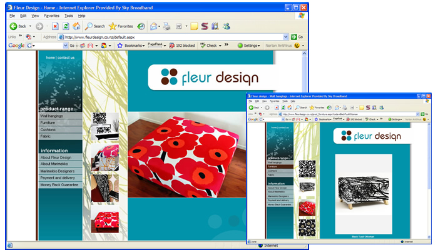Click 192 blocked popup blocker in large window
This screenshot has height=250, width=438.
point(182,46)
